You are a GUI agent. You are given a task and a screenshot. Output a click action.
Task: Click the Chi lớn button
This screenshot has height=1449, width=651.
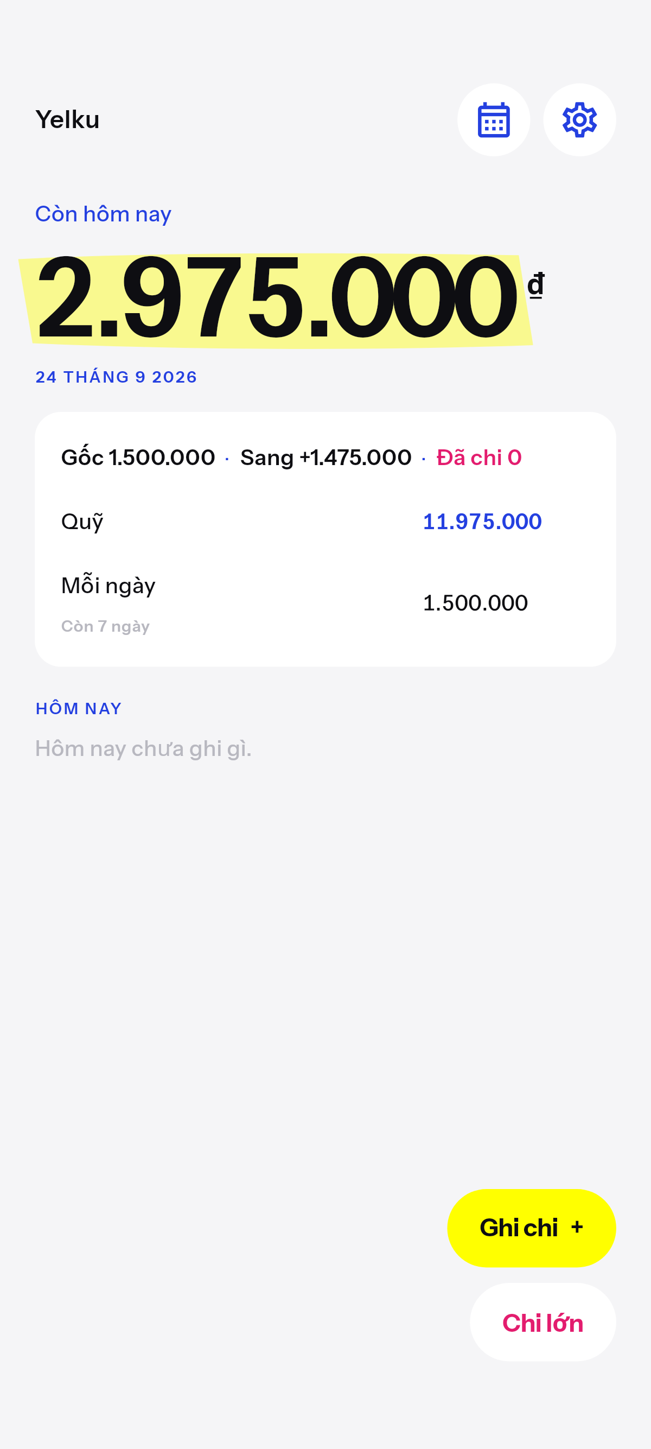(x=543, y=1323)
